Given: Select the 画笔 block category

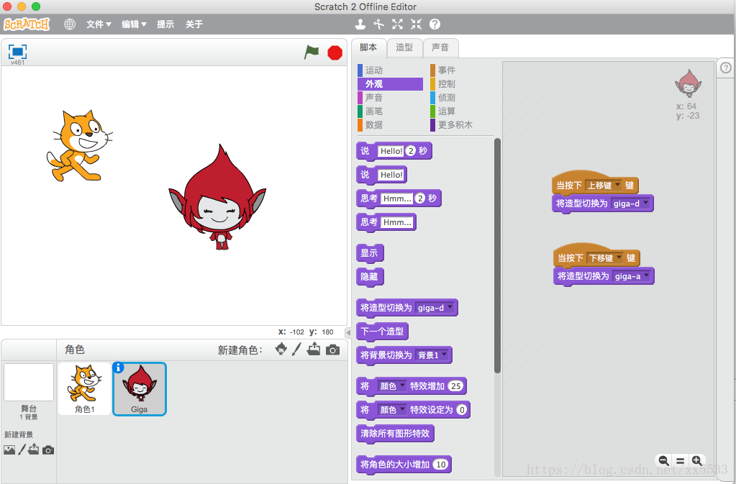Looking at the screenshot, I should click(390, 111).
